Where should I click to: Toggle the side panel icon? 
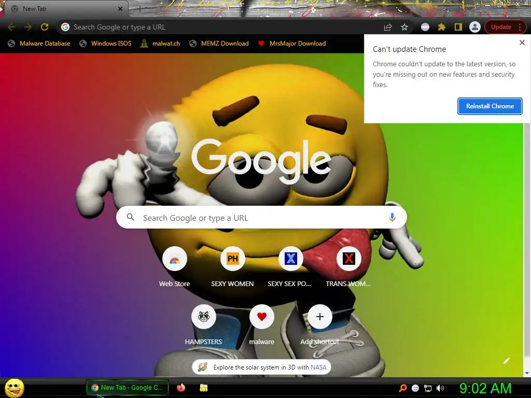458,27
